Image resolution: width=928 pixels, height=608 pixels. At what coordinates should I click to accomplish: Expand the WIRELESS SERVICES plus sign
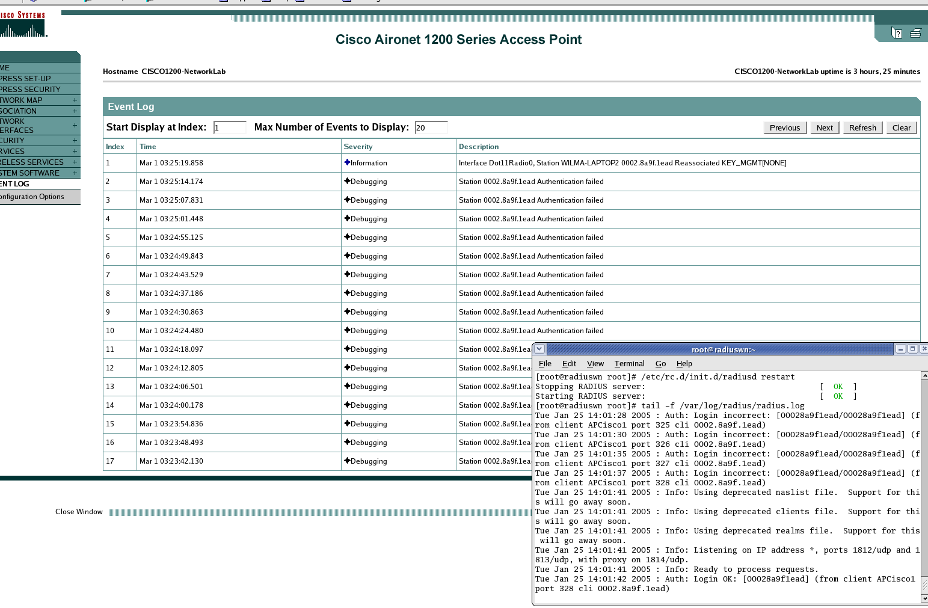[x=75, y=162]
